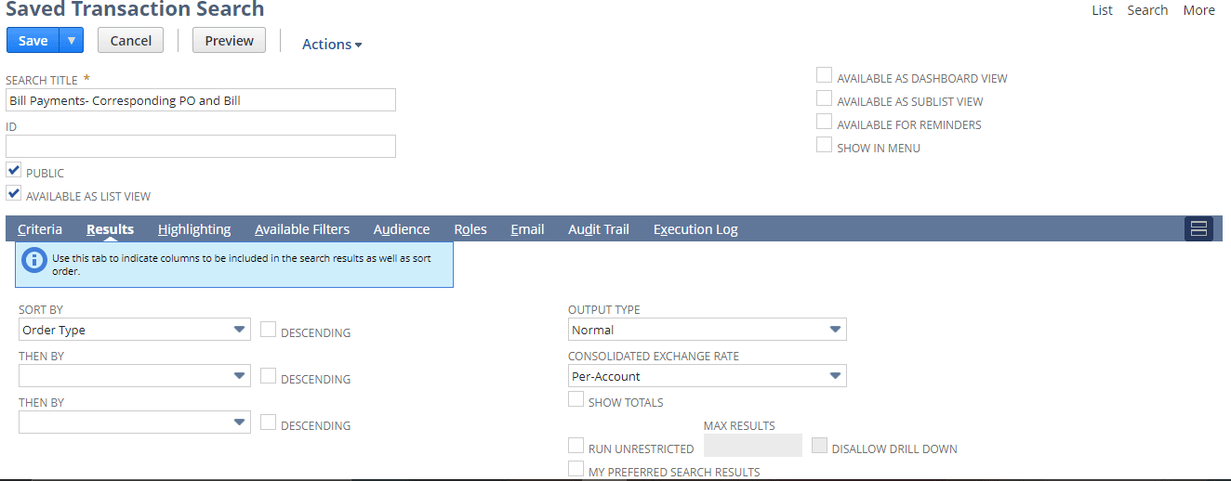Select the Results tab
1231x481 pixels.
point(110,229)
